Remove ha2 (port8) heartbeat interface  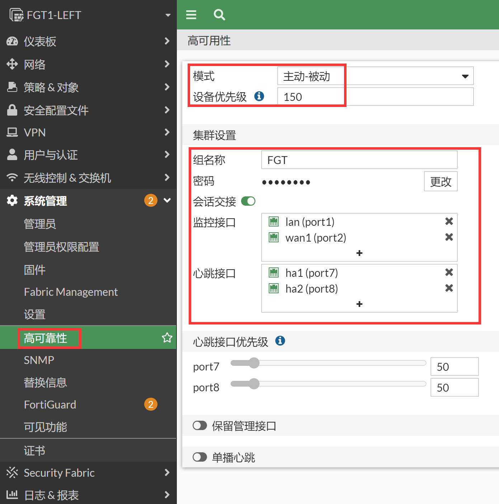click(x=449, y=288)
